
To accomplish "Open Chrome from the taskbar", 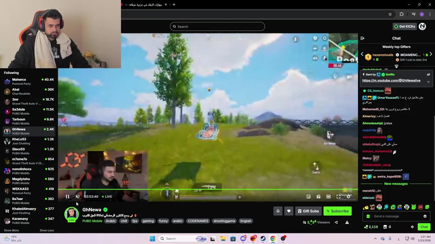I will (273, 239).
